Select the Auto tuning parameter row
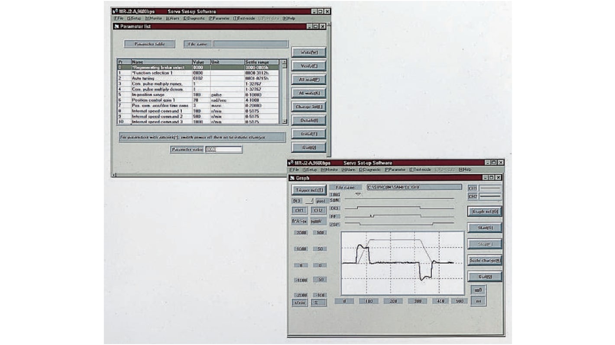Image resolution: width=615 pixels, height=345 pixels. tap(199, 78)
